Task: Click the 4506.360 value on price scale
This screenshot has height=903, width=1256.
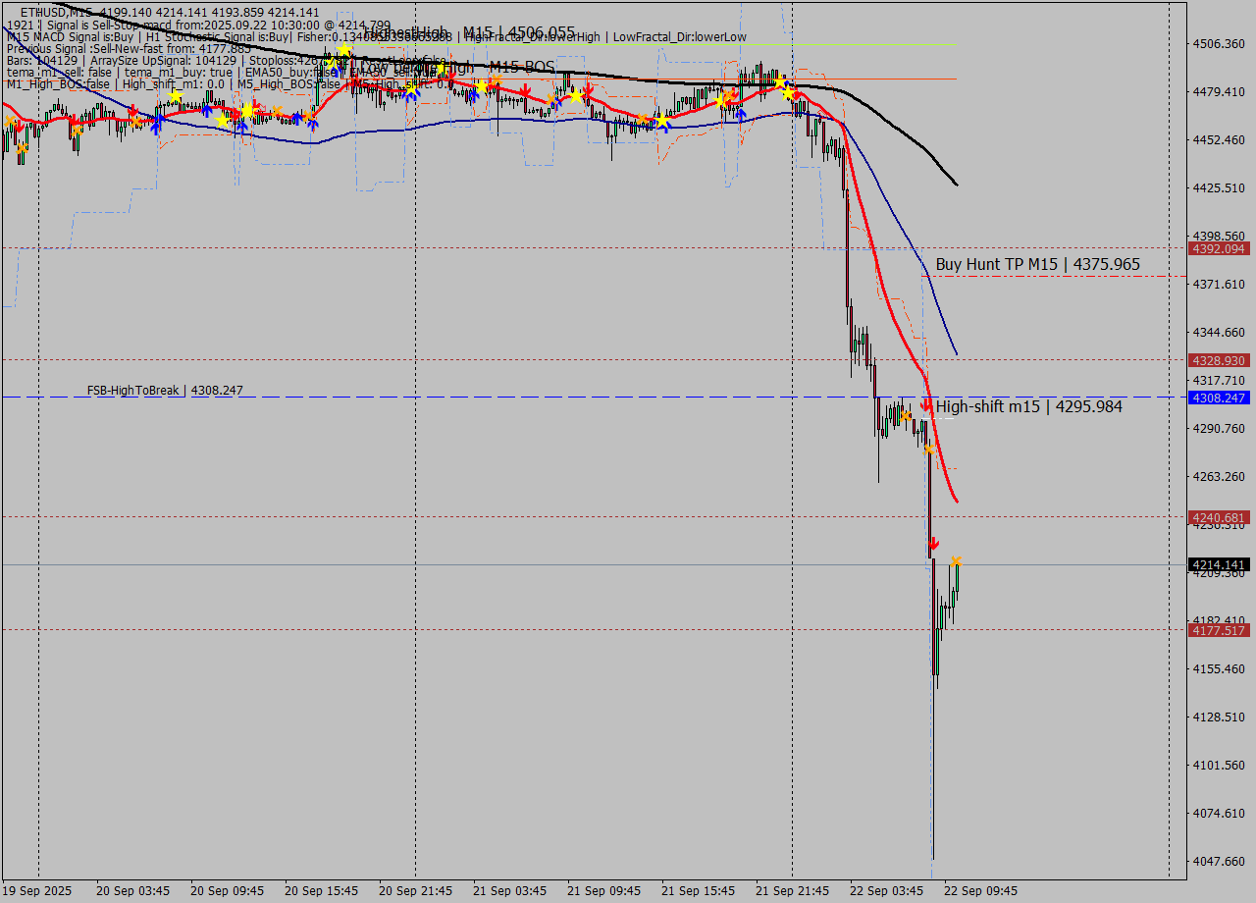Action: click(1218, 43)
